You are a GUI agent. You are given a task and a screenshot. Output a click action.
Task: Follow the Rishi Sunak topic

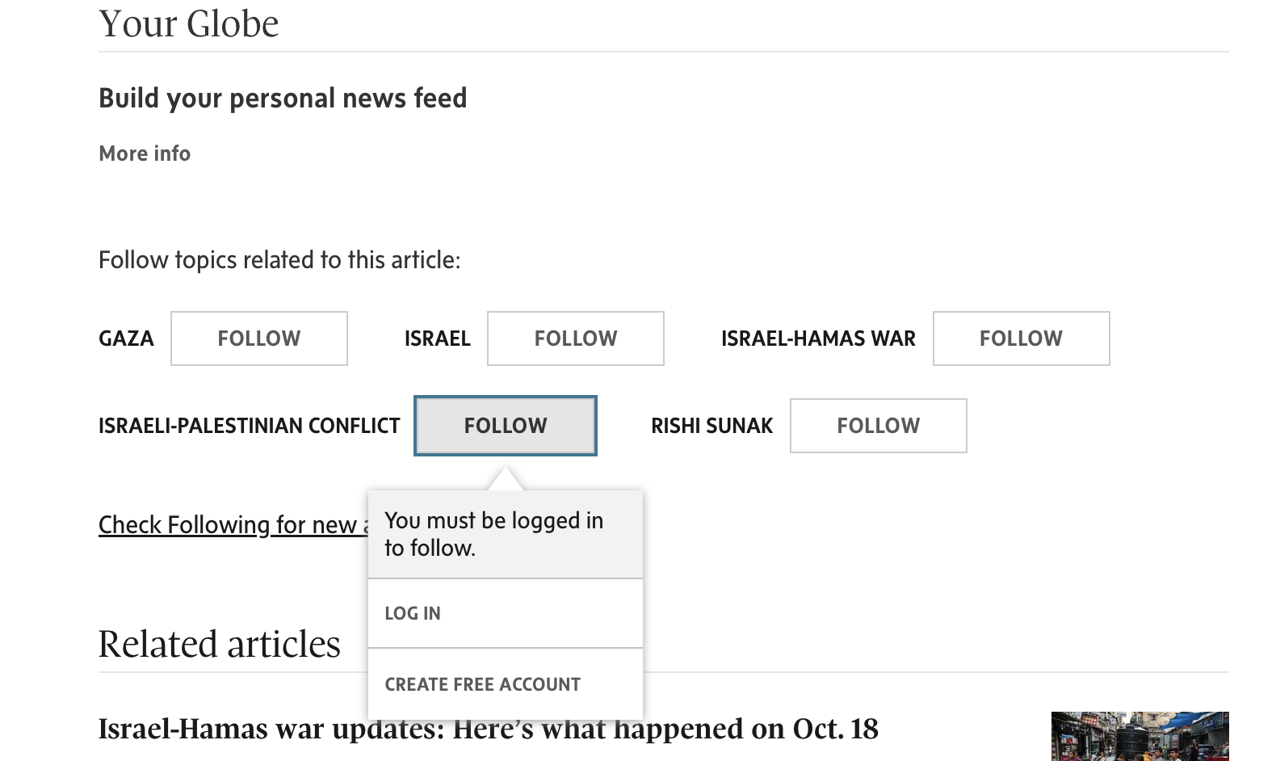[879, 426]
